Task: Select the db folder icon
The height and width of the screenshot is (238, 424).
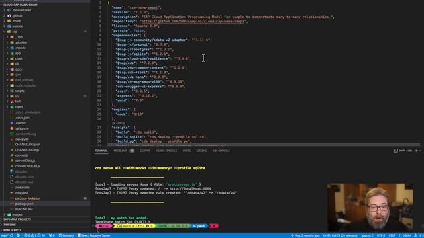Action: coord(12,64)
